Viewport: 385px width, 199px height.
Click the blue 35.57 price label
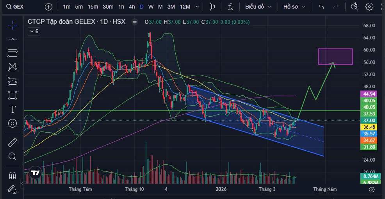click(369, 134)
